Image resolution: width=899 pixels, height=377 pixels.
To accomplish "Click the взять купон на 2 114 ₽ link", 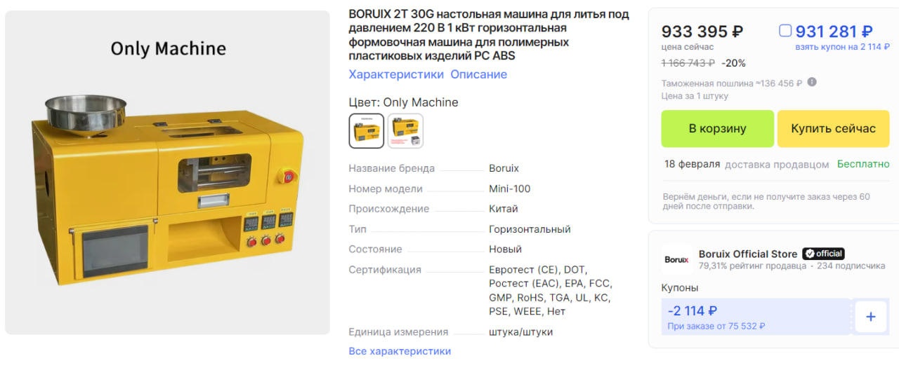I will coord(842,47).
